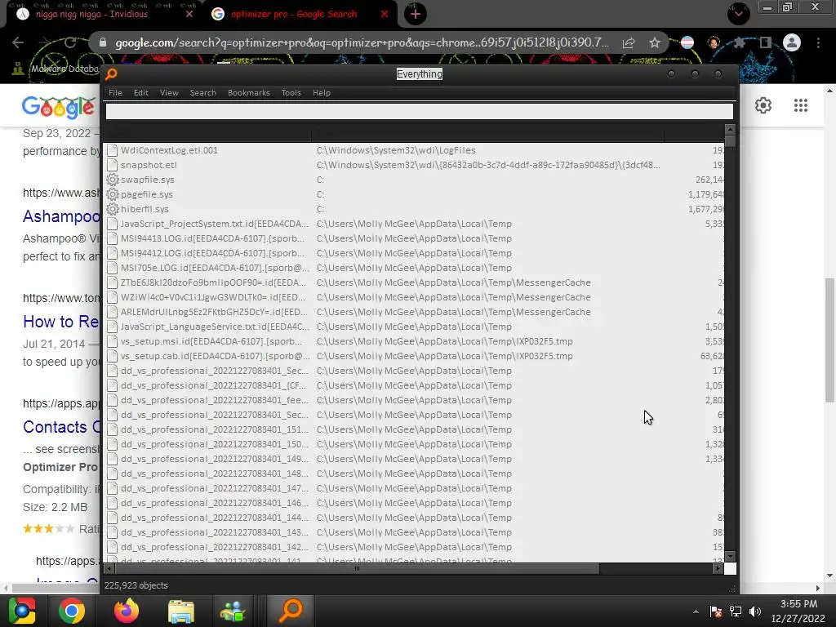Select dd_vs_professional file ending 150

point(414,444)
